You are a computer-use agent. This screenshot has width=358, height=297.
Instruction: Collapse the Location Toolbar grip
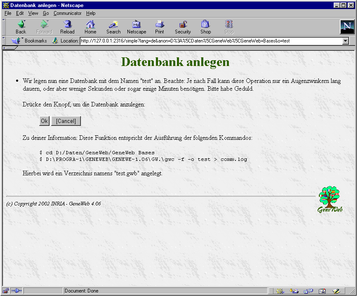(4, 41)
